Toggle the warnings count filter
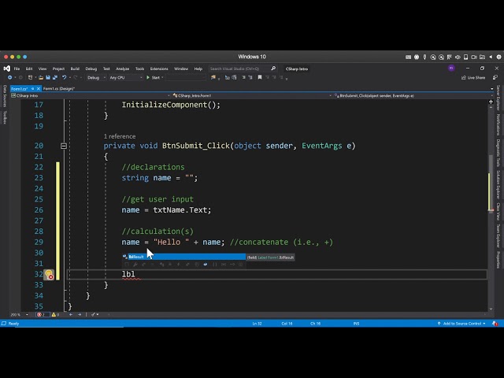 point(55,315)
